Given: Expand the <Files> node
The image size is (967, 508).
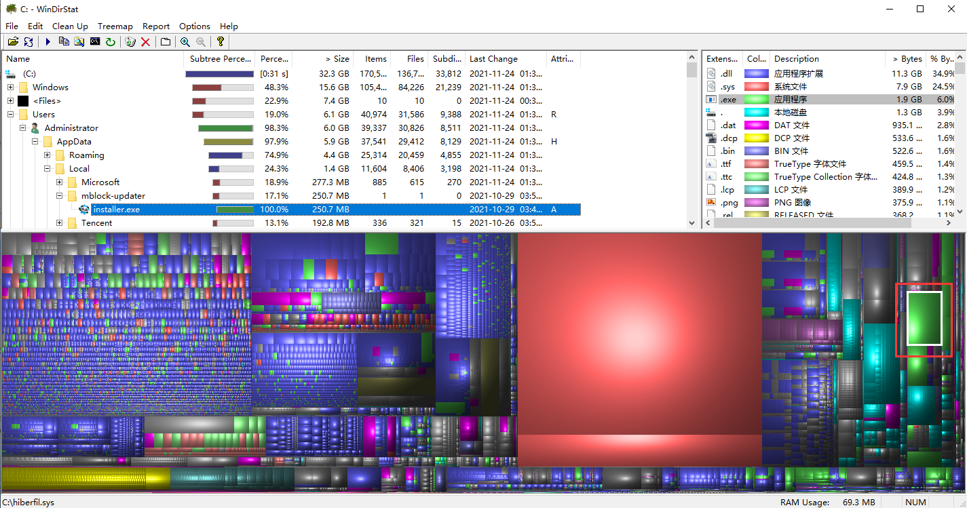Looking at the screenshot, I should tap(10, 100).
